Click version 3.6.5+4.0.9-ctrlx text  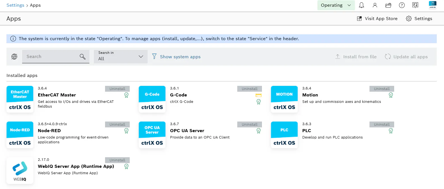(x=52, y=124)
